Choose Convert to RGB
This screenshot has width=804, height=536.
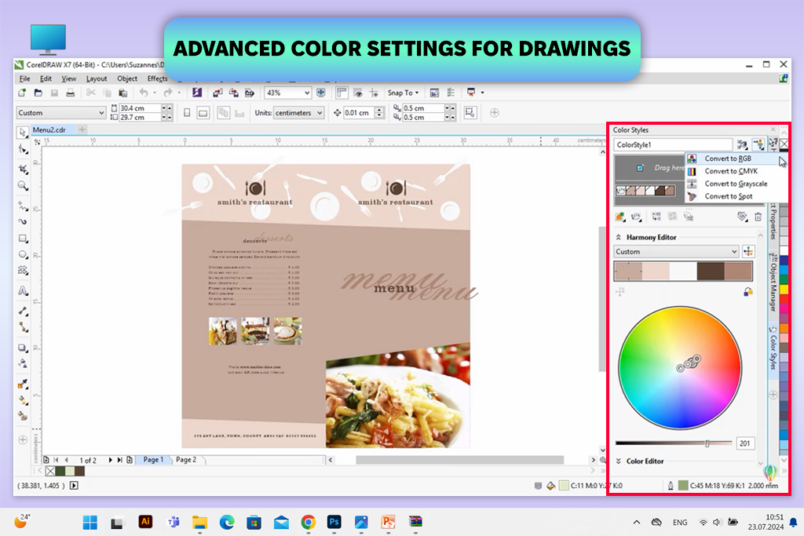(736, 159)
